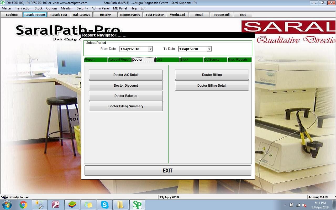
Task: Open the Maintain menu
Action: [67, 8]
